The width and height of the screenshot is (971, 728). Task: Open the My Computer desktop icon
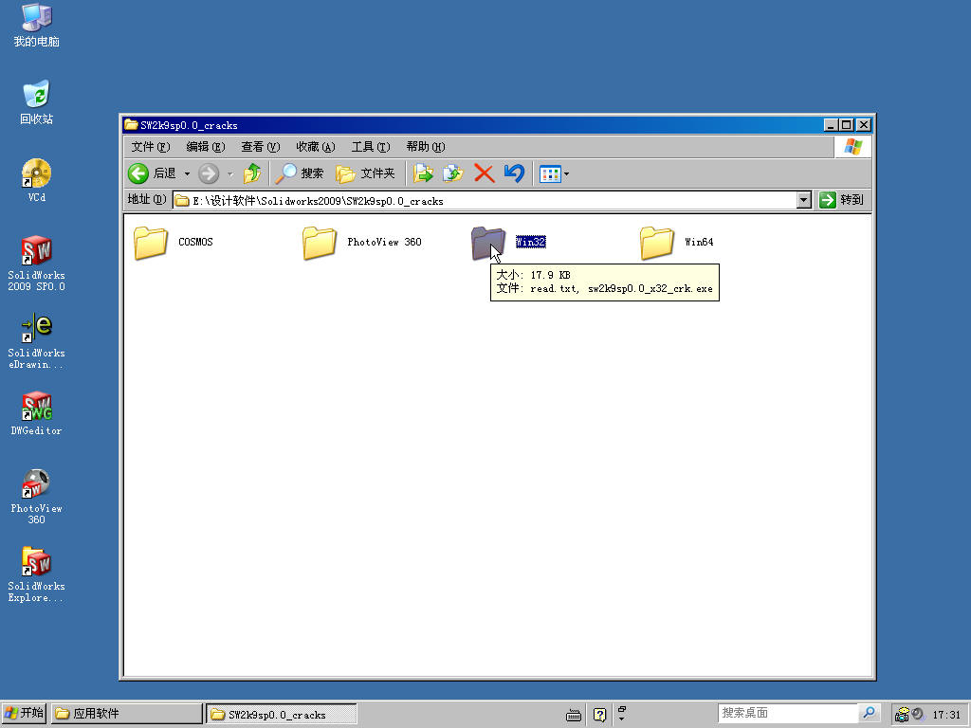(37, 26)
